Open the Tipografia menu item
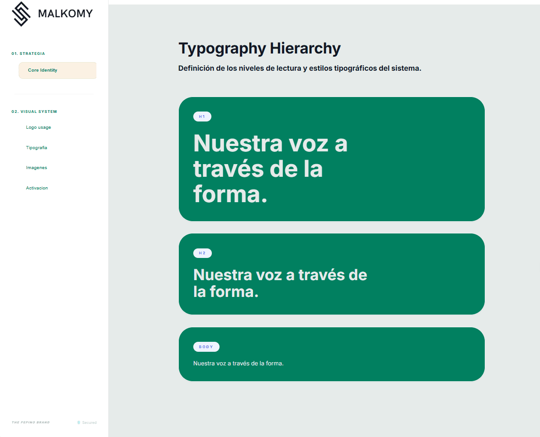 [x=37, y=148]
